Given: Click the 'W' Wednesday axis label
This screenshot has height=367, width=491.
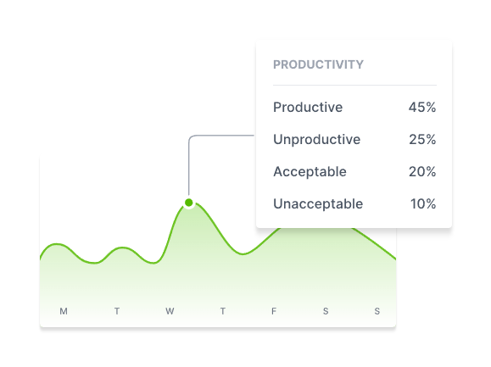Looking at the screenshot, I should click(x=170, y=311).
